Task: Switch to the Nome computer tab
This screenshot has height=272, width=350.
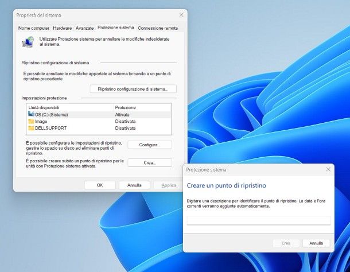Action: click(x=34, y=28)
